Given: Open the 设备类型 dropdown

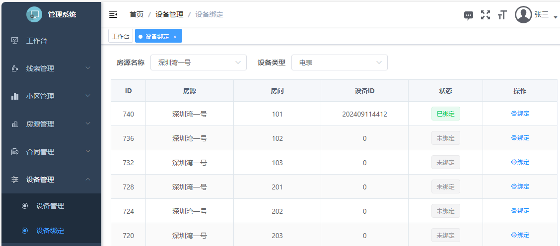Looking at the screenshot, I should 339,62.
